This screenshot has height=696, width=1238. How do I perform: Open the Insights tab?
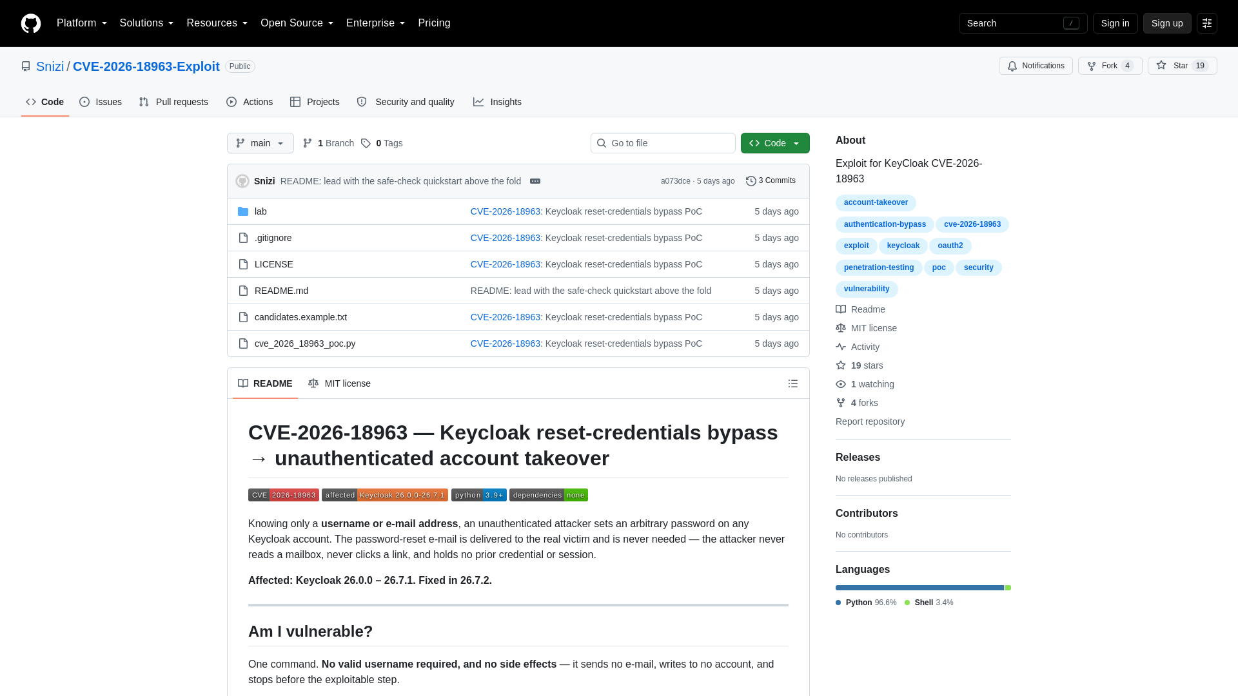[497, 102]
